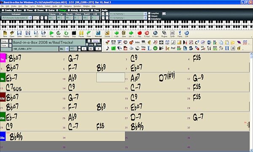Toggle the Fake checkbox

[x=95, y=45]
